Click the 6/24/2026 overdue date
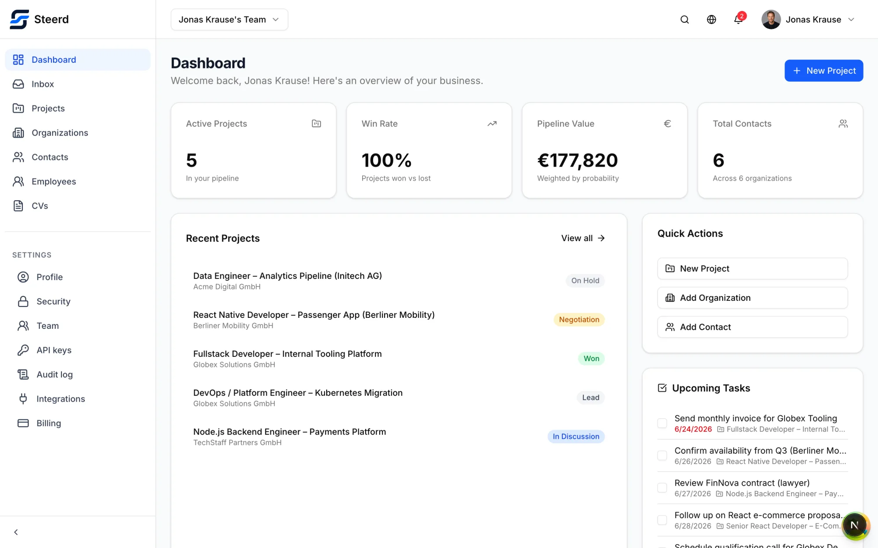The image size is (878, 548). coord(693,429)
